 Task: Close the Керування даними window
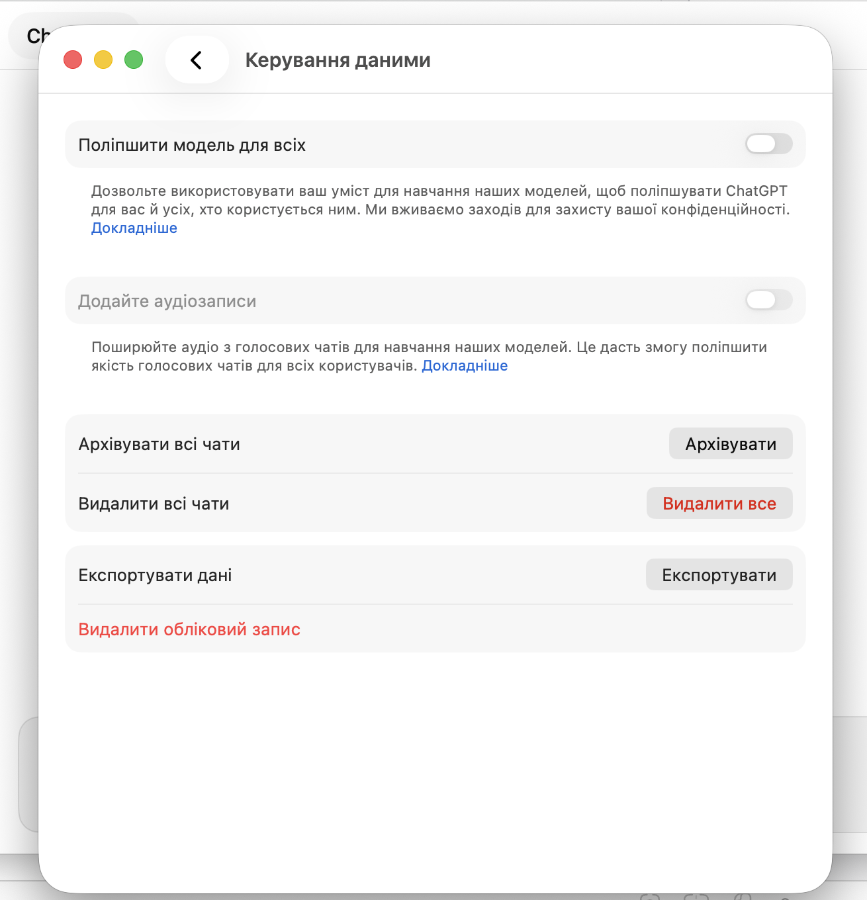73,60
